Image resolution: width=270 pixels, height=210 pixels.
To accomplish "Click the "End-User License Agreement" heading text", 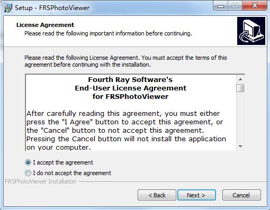I will pos(130,88).
